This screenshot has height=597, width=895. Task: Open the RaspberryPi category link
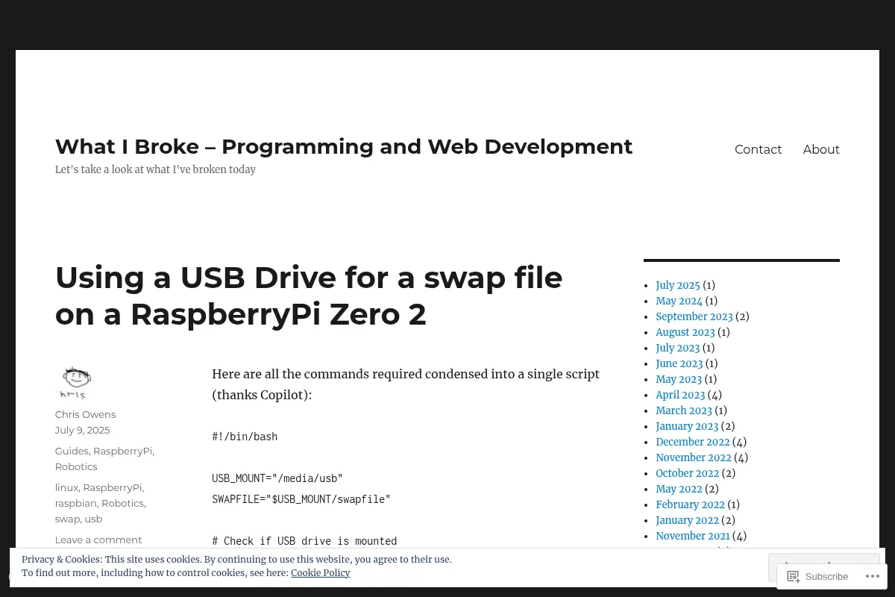(122, 451)
